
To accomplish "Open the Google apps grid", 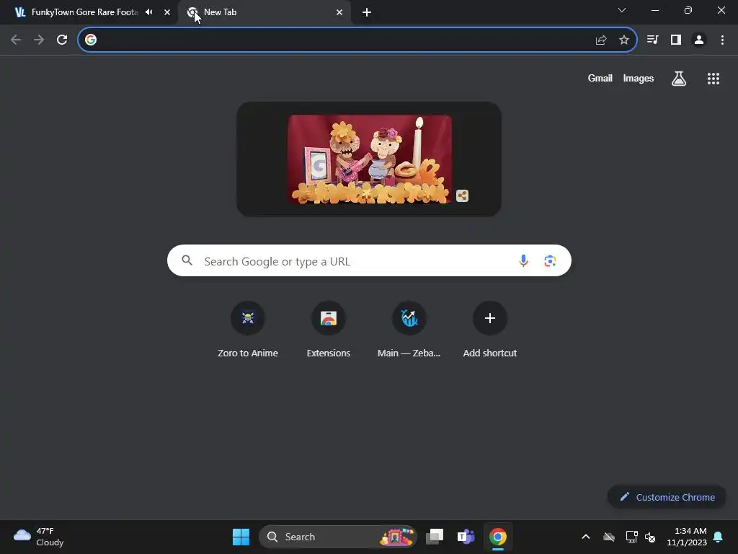I will (x=713, y=79).
